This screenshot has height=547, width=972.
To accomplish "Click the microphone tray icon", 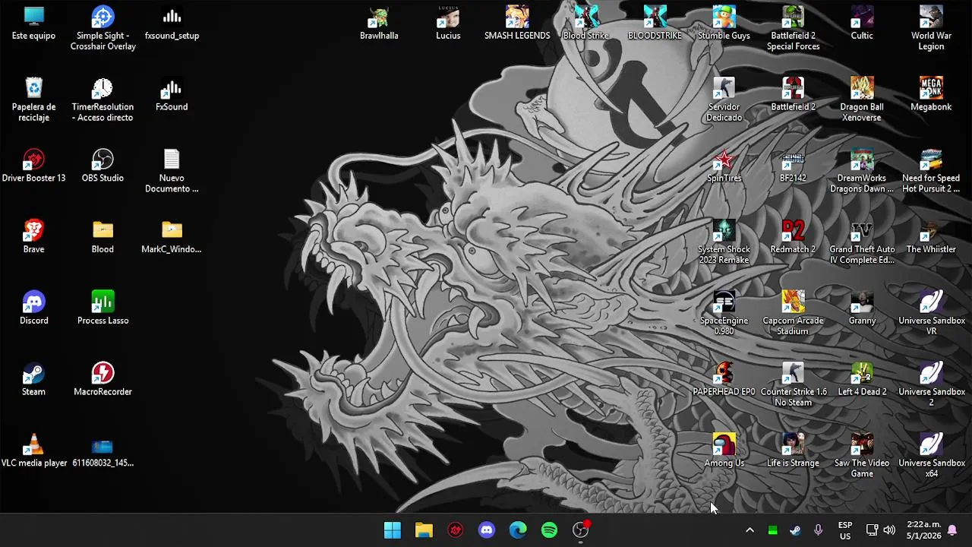I will tap(818, 530).
